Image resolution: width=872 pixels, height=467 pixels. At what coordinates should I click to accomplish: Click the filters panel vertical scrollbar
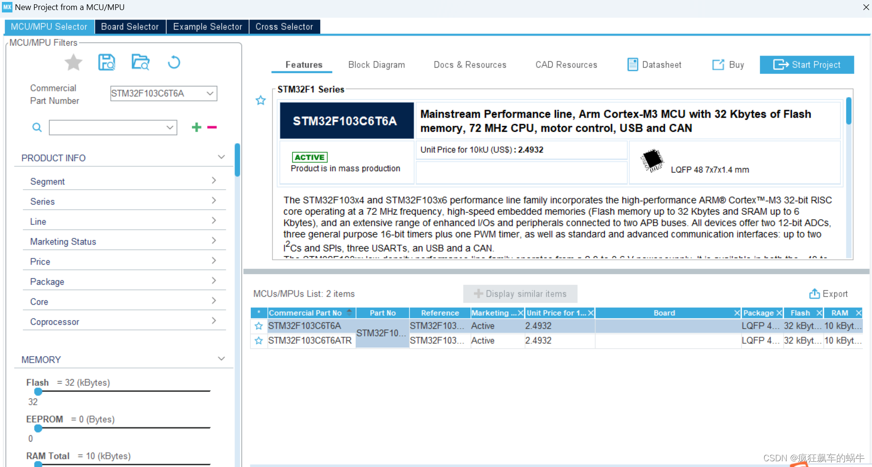[x=237, y=160]
